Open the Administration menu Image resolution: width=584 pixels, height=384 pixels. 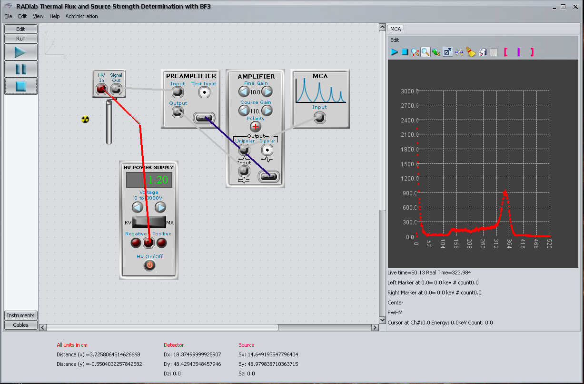point(81,16)
